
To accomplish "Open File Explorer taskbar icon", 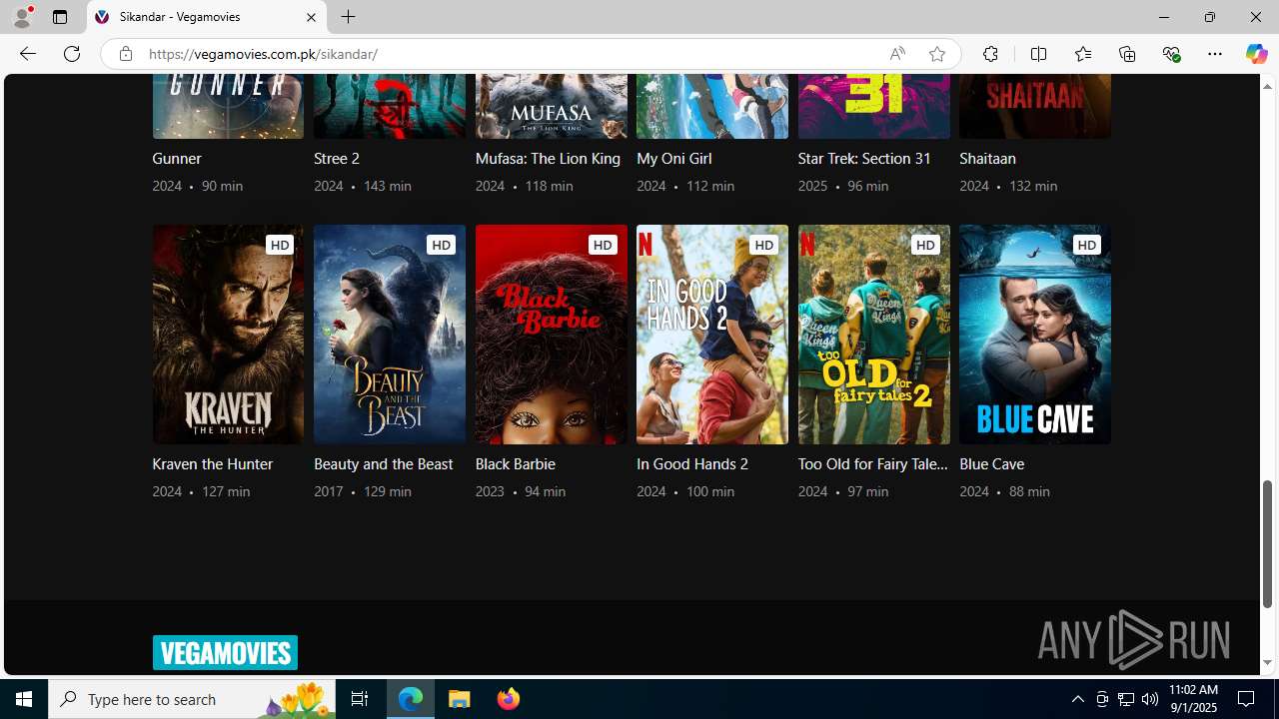I will click(x=460, y=699).
